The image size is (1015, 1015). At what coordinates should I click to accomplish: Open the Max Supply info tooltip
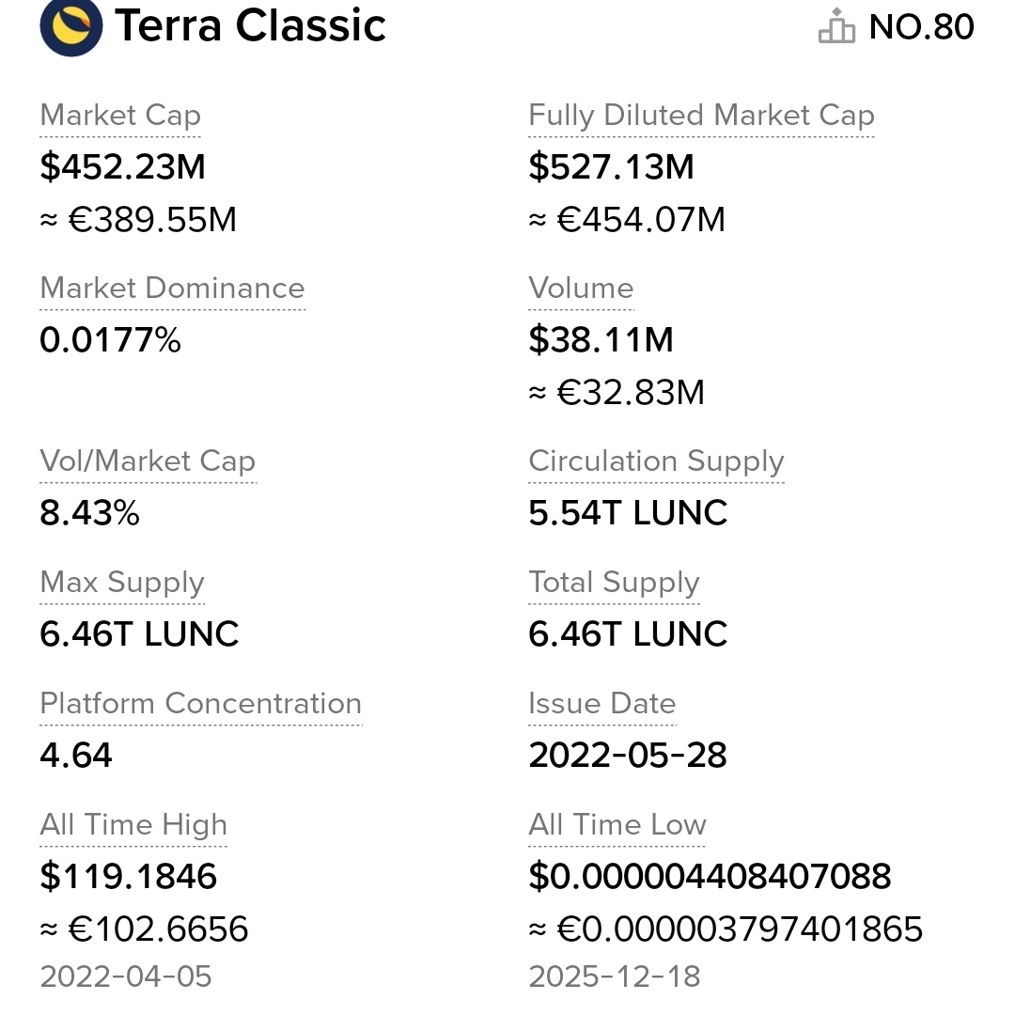(122, 583)
